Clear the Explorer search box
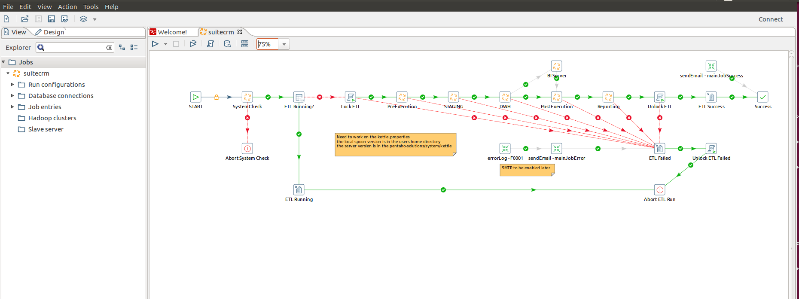 (x=109, y=48)
